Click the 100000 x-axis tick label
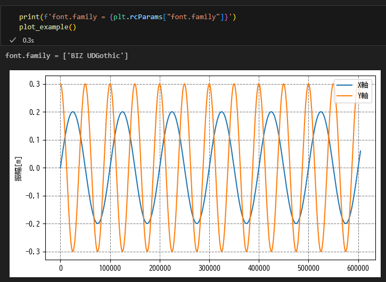The image size is (386, 282). click(x=110, y=268)
